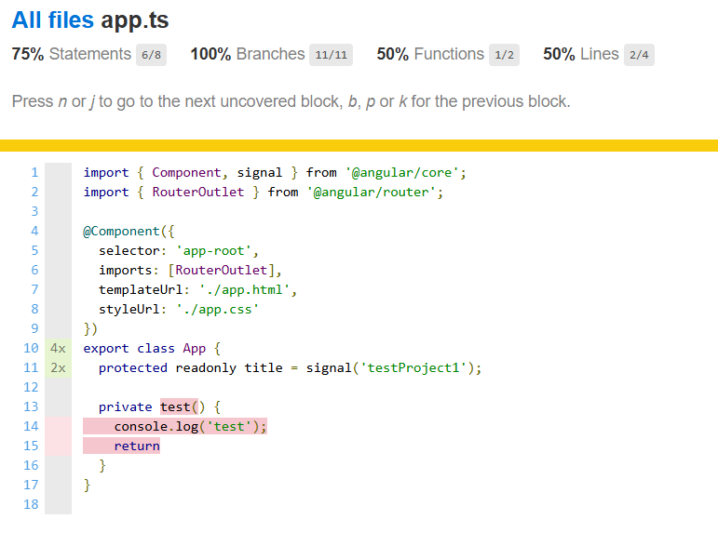Click the uncovered test function name
Image resolution: width=718 pixels, height=546 pixels.
click(x=175, y=406)
